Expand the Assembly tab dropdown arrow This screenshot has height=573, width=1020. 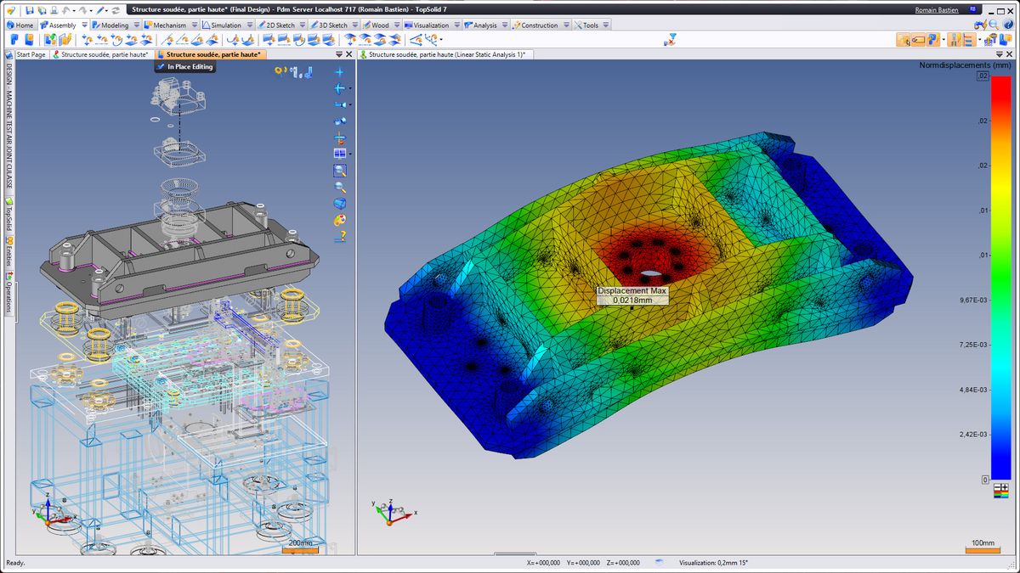pyautogui.click(x=83, y=25)
